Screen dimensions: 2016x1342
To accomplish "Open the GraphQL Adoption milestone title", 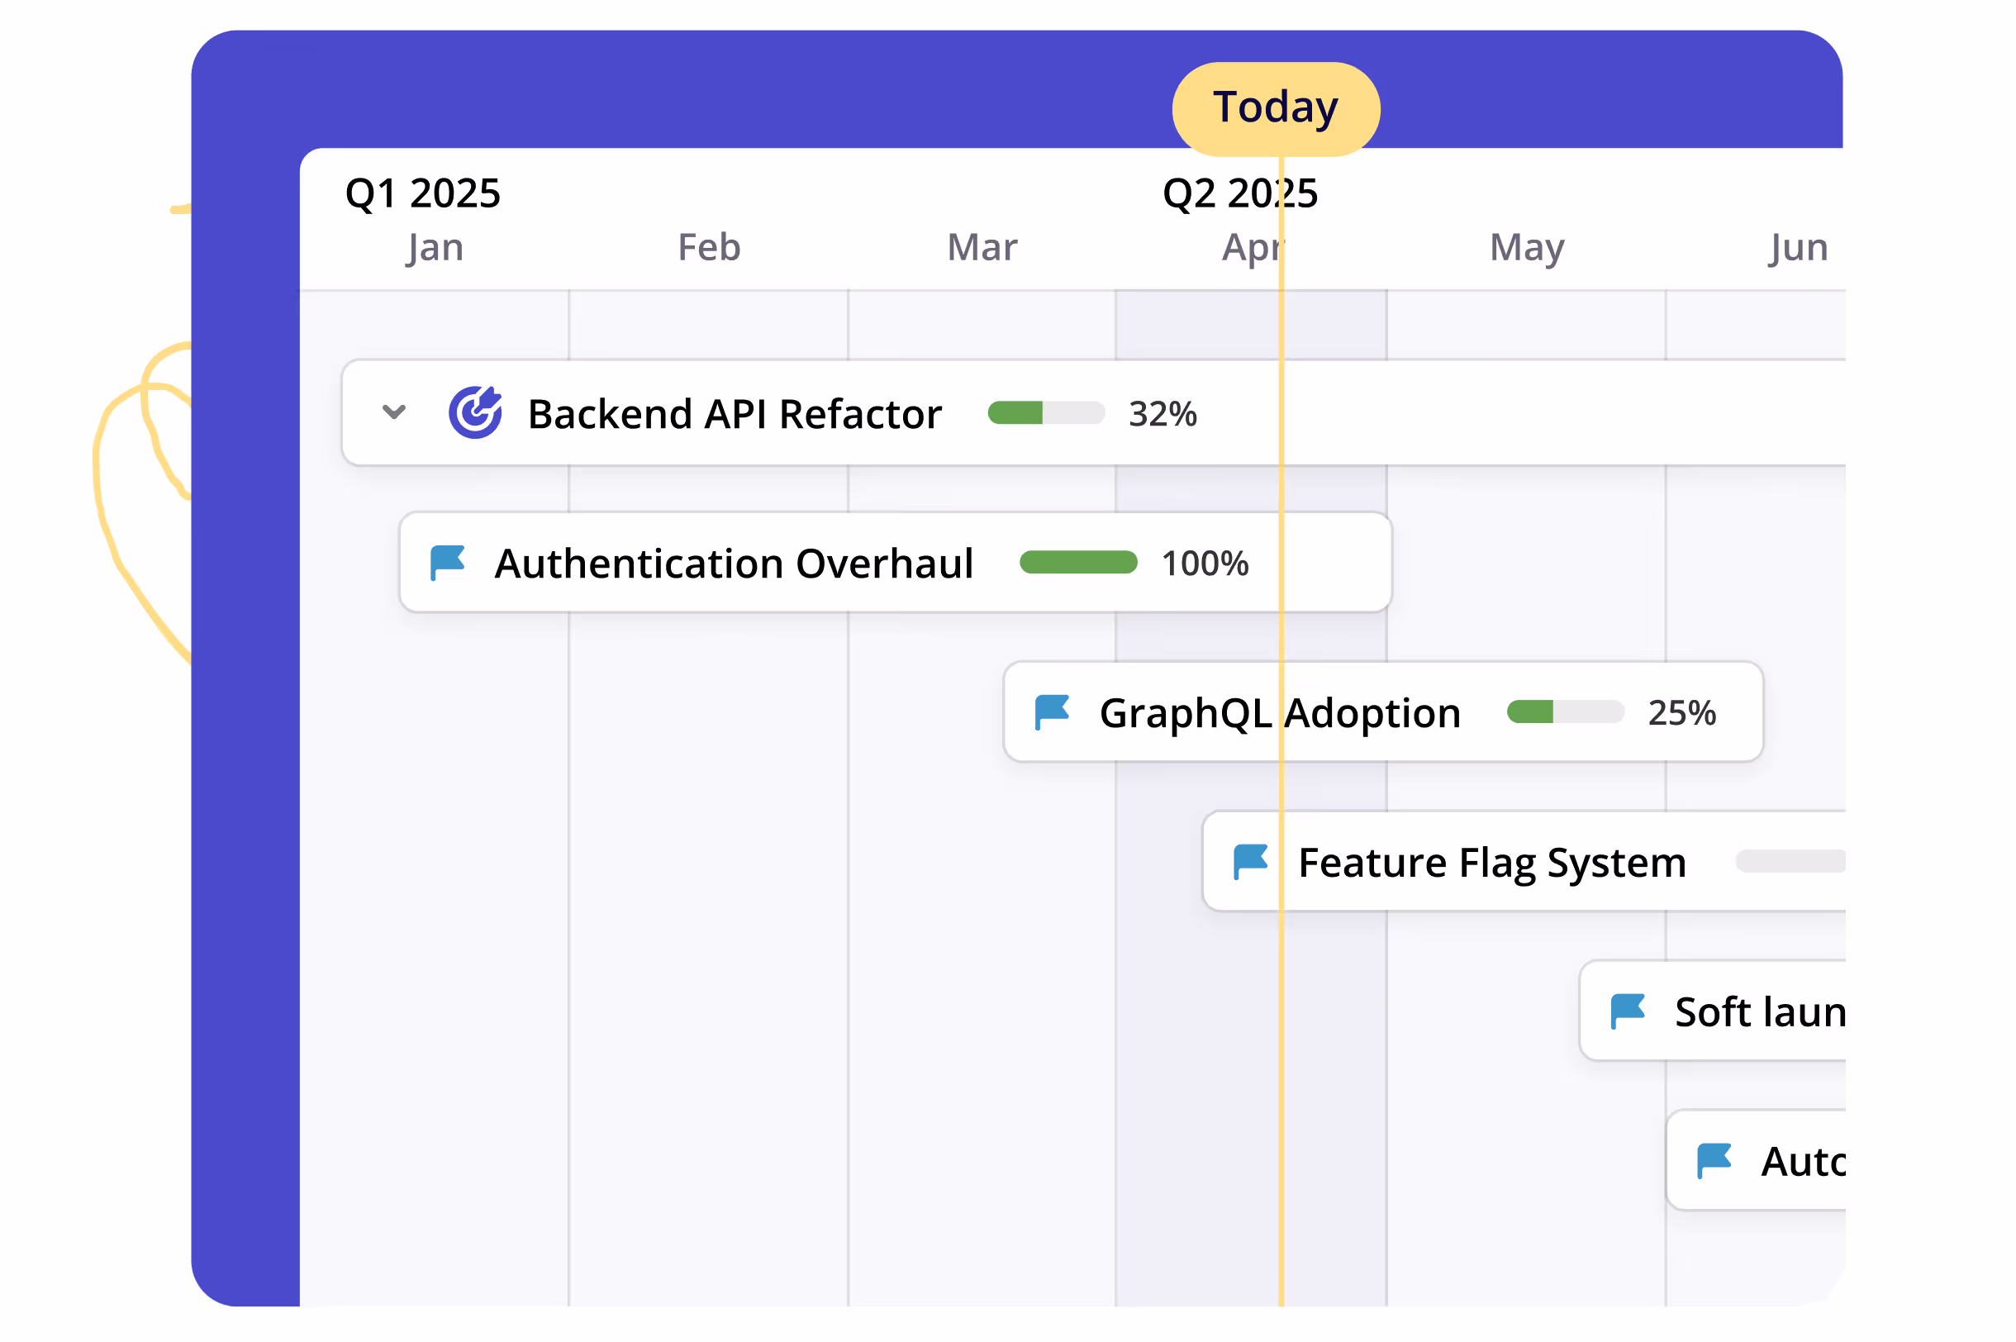I will point(1280,714).
